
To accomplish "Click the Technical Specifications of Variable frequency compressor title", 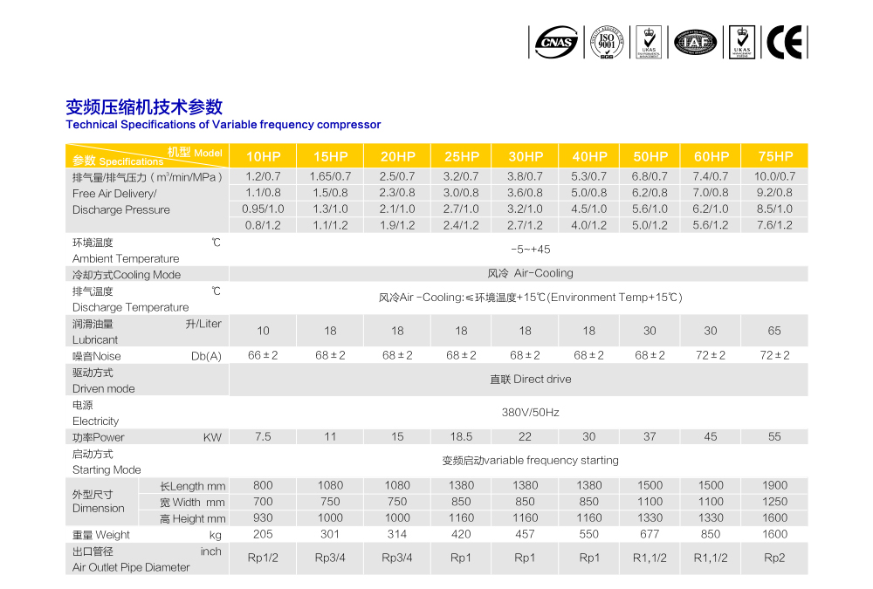I will coord(223,125).
